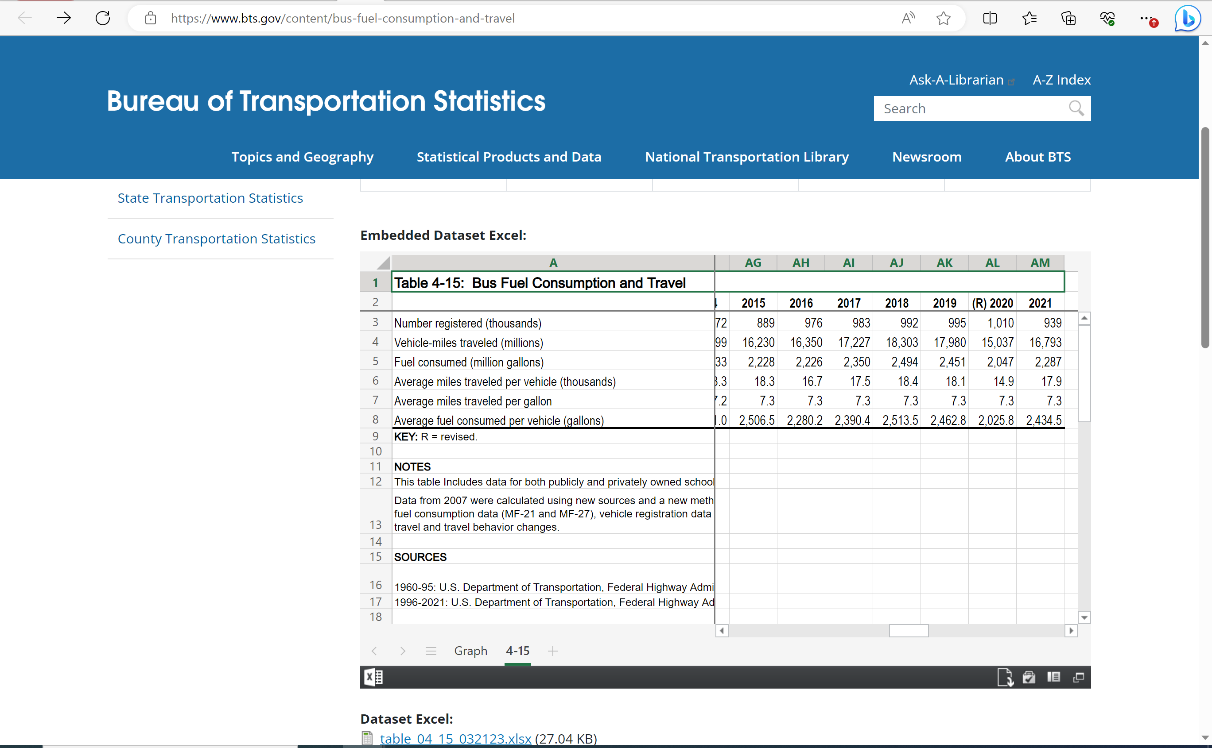Image resolution: width=1212 pixels, height=748 pixels.
Task: Open the full-size workbook view icon
Action: [1079, 677]
